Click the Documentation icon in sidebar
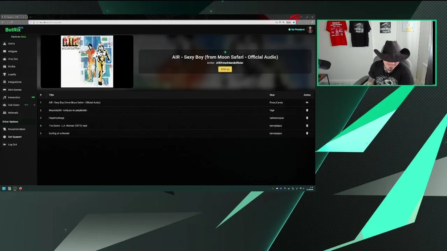 [x=5, y=129]
